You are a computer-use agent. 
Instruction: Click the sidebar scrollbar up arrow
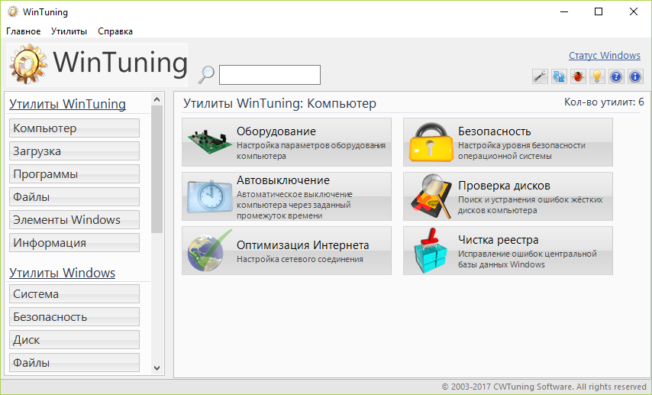pos(157,99)
